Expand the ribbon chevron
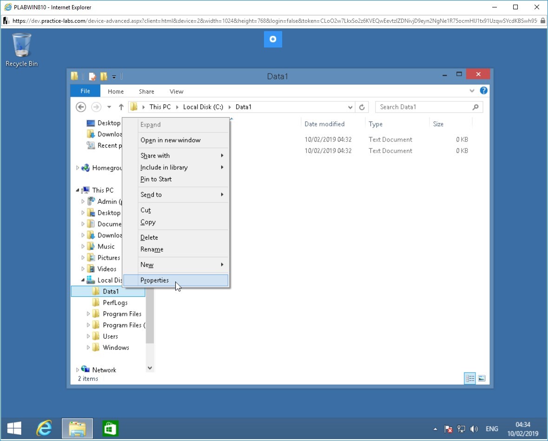This screenshot has width=548, height=441. (472, 91)
